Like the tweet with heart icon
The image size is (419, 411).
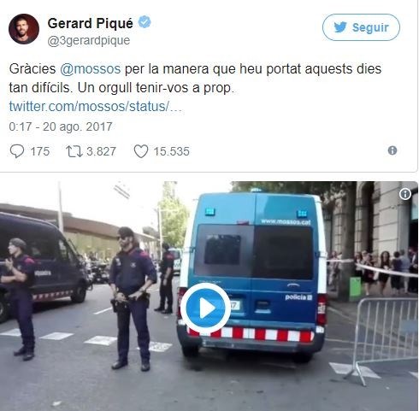pos(141,151)
